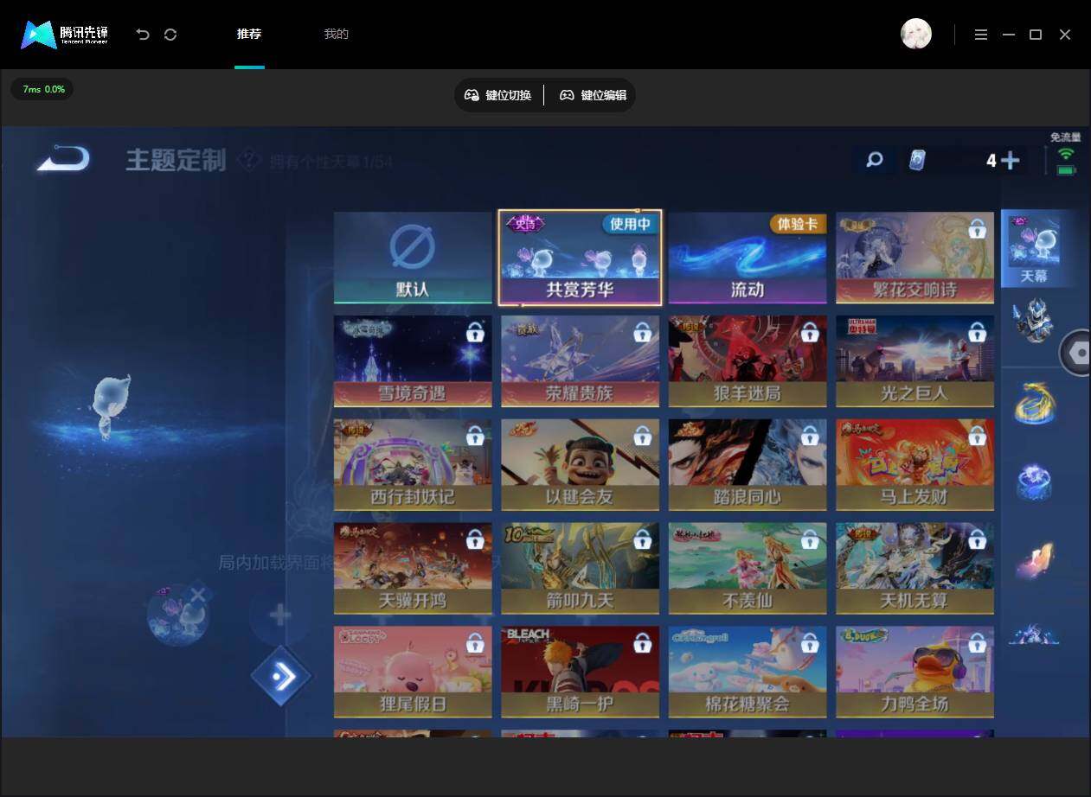The image size is (1091, 797).
Task: Click the 主题定制 page title
Action: (x=176, y=160)
